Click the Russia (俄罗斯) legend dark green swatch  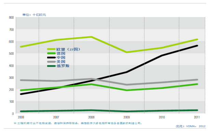click(x=52, y=66)
